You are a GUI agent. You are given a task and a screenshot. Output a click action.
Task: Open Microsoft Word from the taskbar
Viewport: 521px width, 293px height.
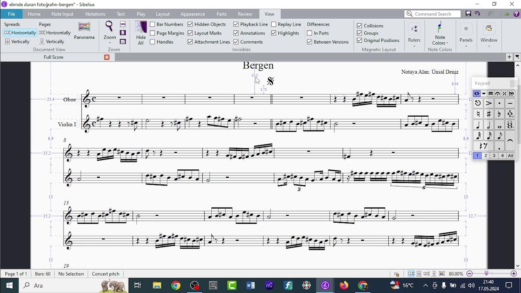point(250,285)
